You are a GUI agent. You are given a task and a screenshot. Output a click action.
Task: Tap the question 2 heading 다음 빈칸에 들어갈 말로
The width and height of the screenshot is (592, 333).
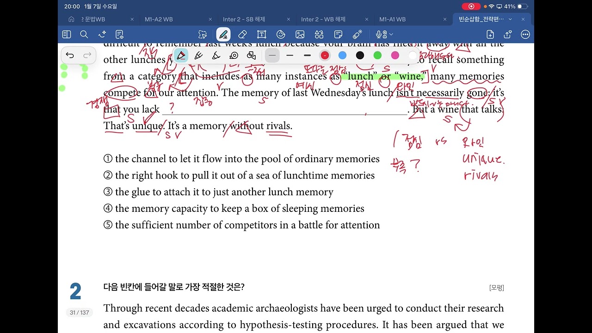(174, 287)
